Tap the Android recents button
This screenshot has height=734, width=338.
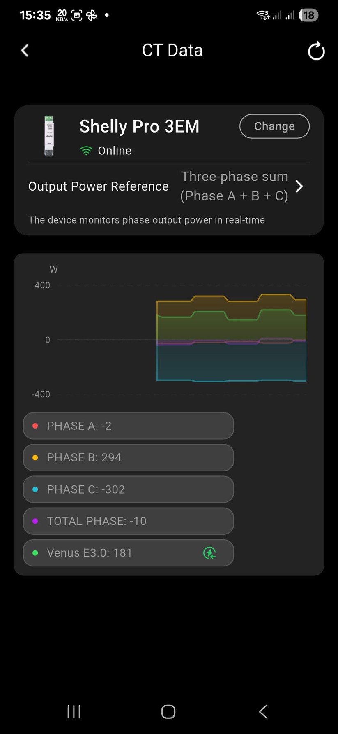point(74,711)
